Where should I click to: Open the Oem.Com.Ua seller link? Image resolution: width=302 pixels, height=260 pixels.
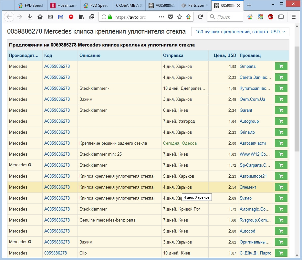click(x=252, y=99)
